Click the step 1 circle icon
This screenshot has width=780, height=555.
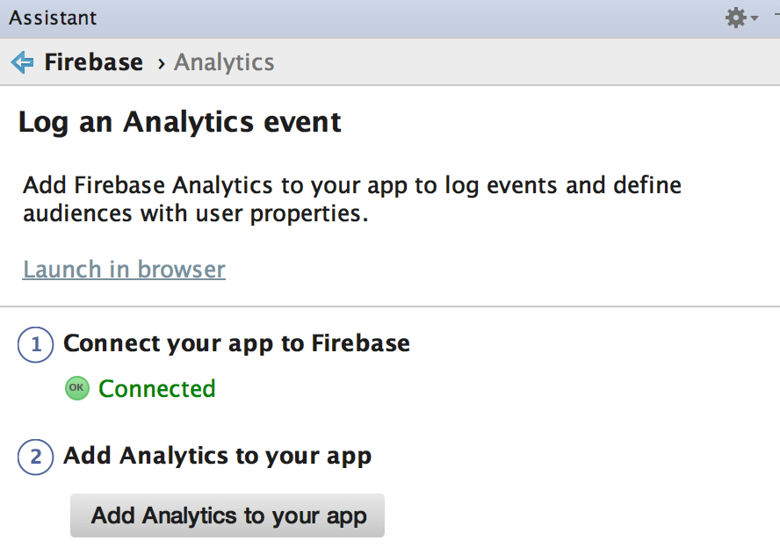pyautogui.click(x=35, y=344)
